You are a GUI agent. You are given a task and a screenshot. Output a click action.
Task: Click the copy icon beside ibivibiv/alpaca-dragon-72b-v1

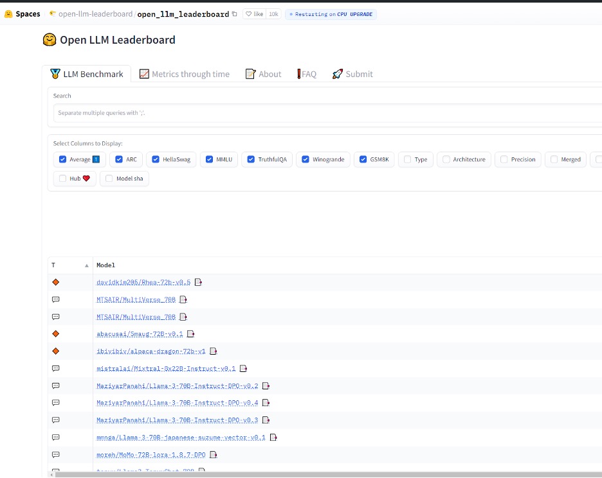point(214,351)
